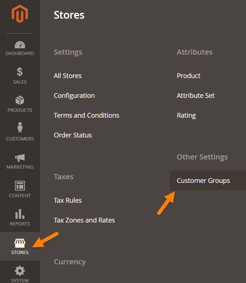Select the Products box icon
246x283 pixels.
[x=20, y=100]
